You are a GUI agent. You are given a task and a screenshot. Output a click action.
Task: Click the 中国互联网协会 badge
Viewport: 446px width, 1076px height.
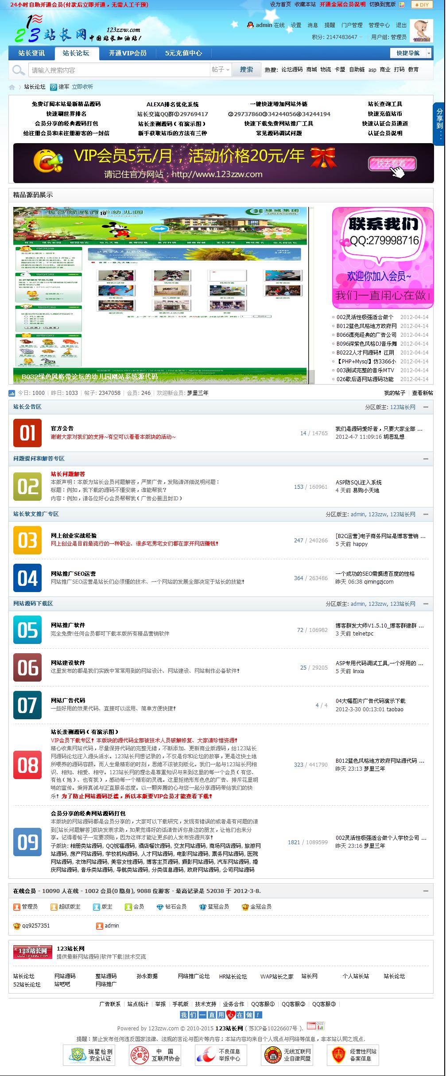pos(156,1054)
